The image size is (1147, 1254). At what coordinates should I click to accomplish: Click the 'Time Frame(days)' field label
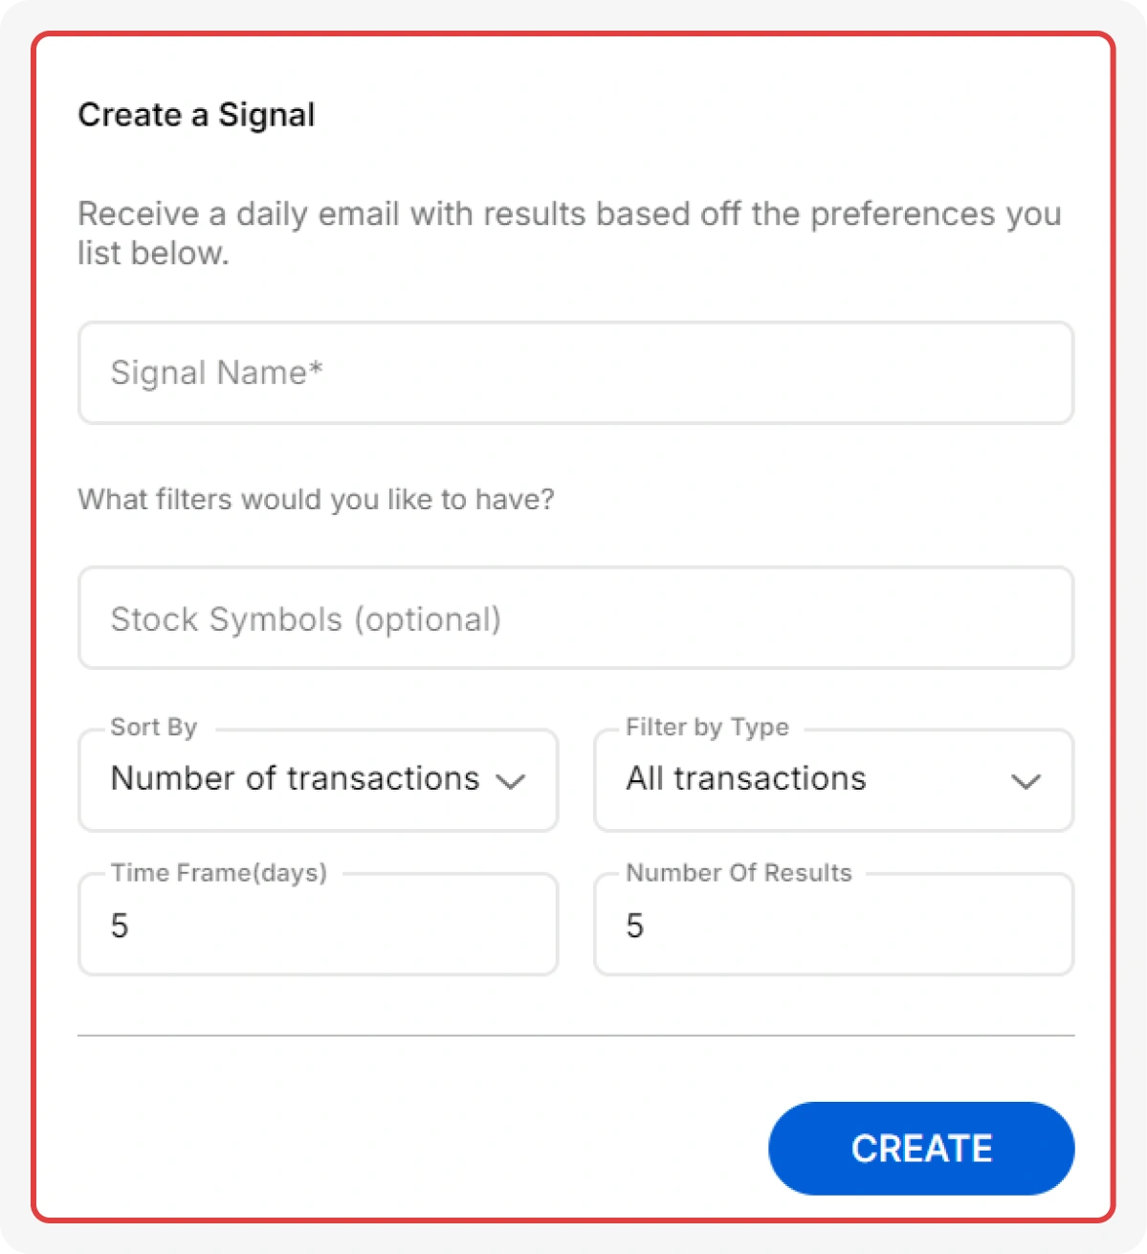[x=219, y=873]
